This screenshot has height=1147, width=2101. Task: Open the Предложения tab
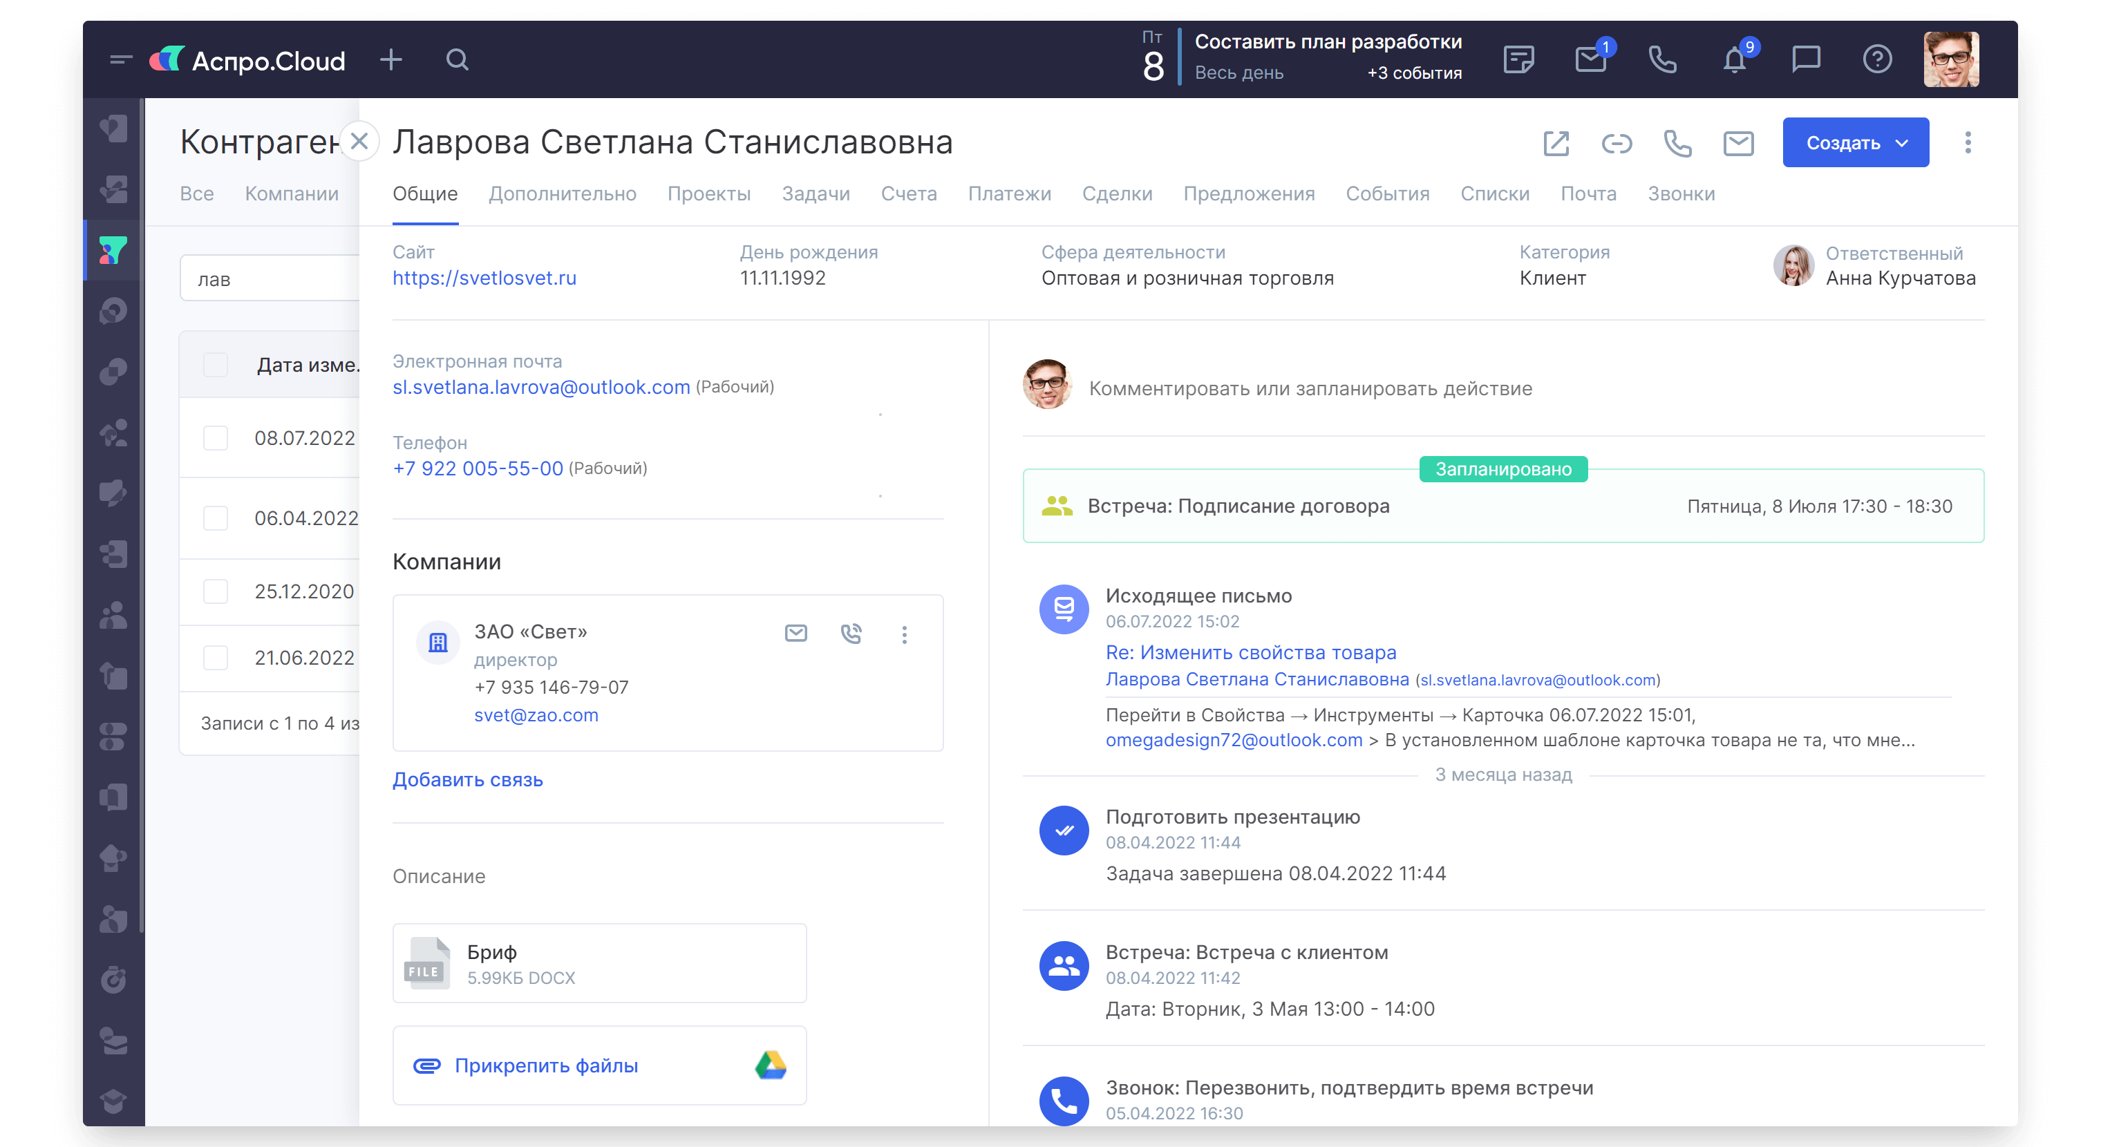click(1249, 194)
